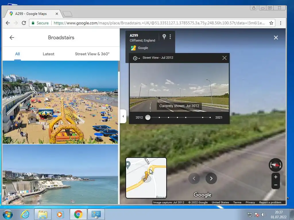Open the Privacy link in footer
294x220 pixels.
point(250,203)
